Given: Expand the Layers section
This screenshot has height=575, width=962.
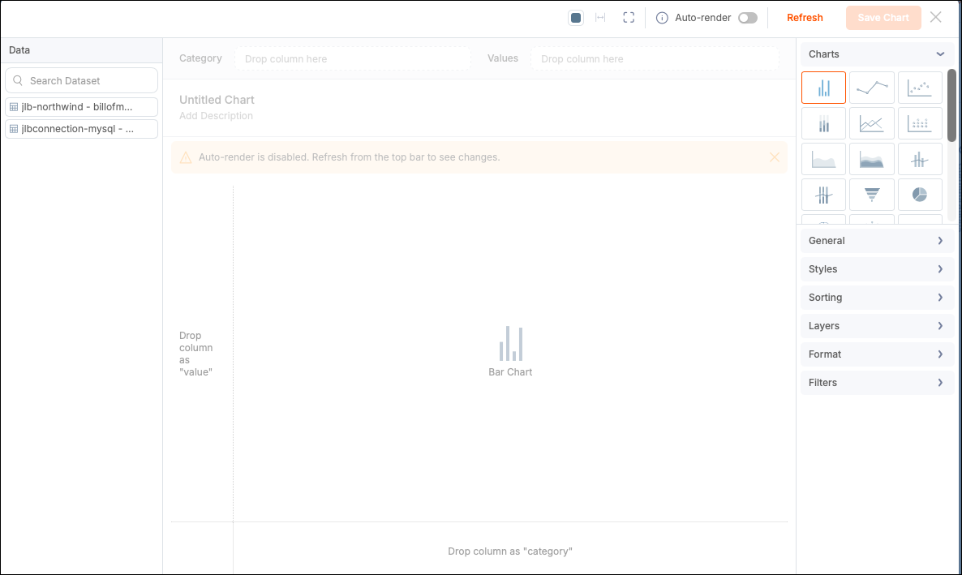Looking at the screenshot, I should tap(877, 326).
